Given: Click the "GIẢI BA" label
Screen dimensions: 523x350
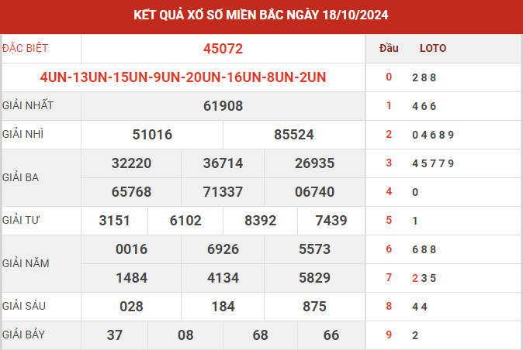Looking at the screenshot, I should 20,177.
